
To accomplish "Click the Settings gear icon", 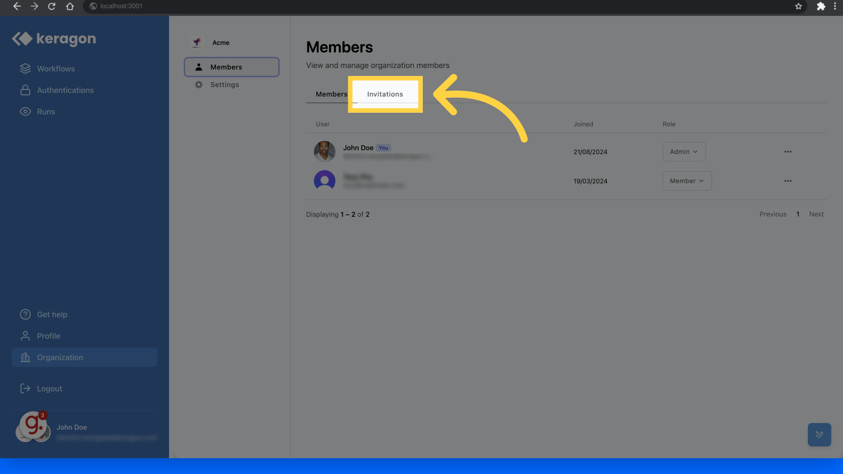I will coord(199,85).
